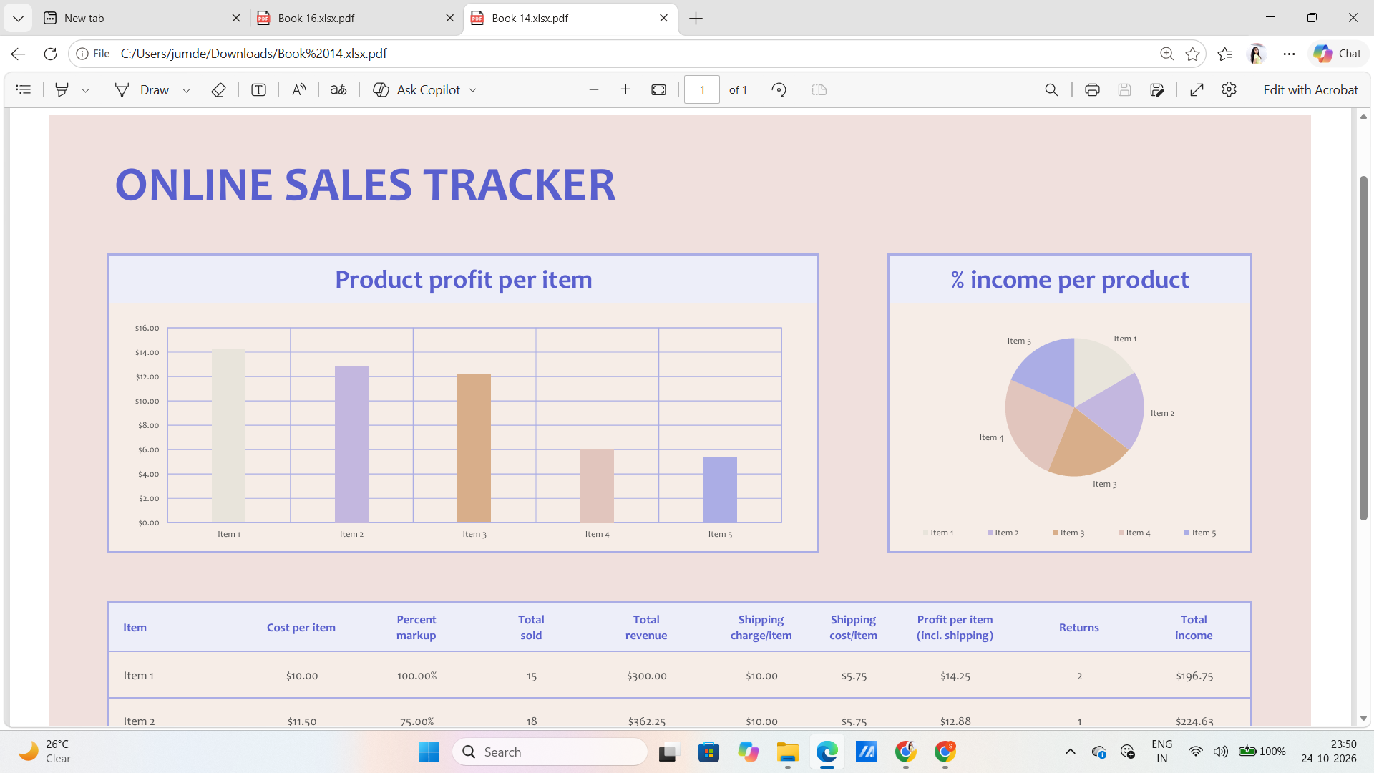Image resolution: width=1374 pixels, height=773 pixels.
Task: Toggle Fit to width icon
Action: pos(659,89)
